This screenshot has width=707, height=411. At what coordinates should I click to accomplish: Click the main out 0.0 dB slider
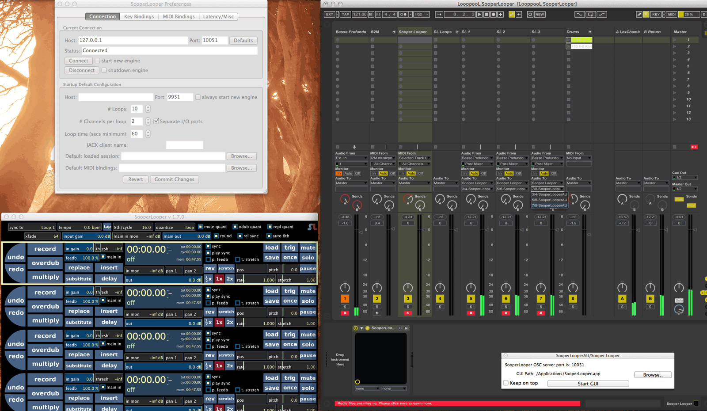pyautogui.click(x=187, y=236)
